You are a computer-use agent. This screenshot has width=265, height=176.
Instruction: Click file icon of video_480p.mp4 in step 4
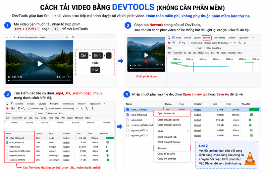(x=128, y=115)
